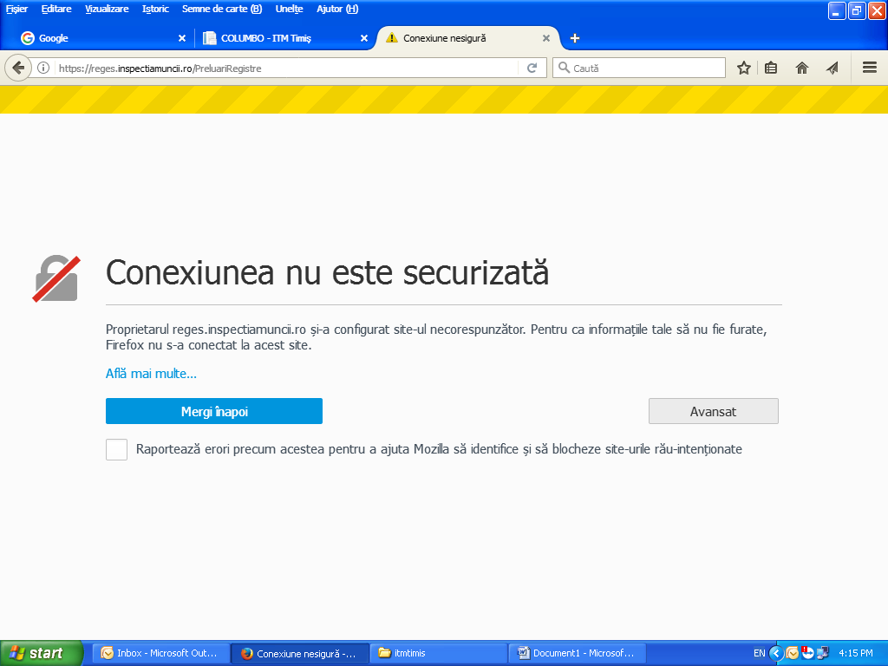Click the paper plane toolbar icon
This screenshot has height=666, width=888.
click(832, 68)
